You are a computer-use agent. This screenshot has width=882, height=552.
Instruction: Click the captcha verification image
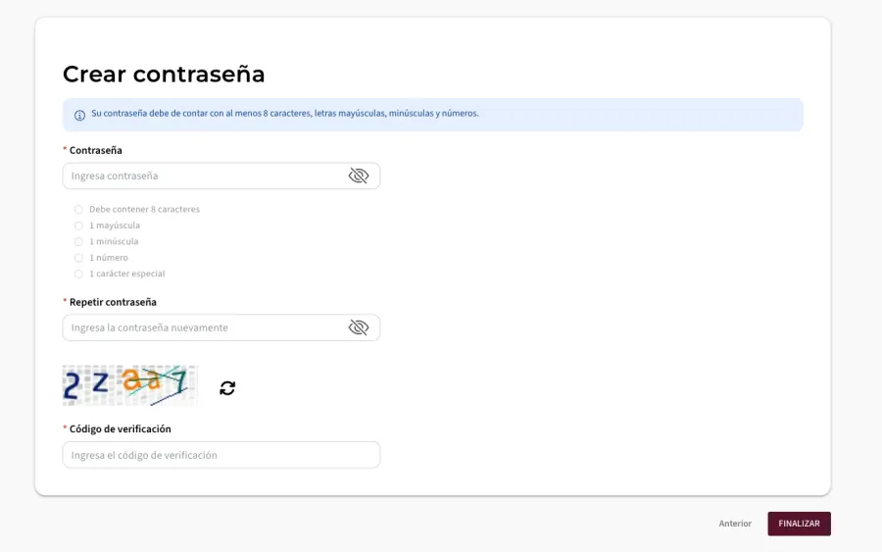point(129,385)
